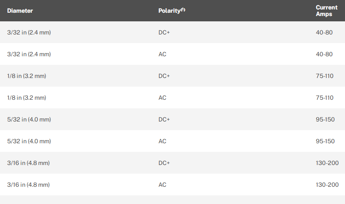Screen dimensions: 345x204
Task: Click the Current Amps column header
Action: coord(326,11)
